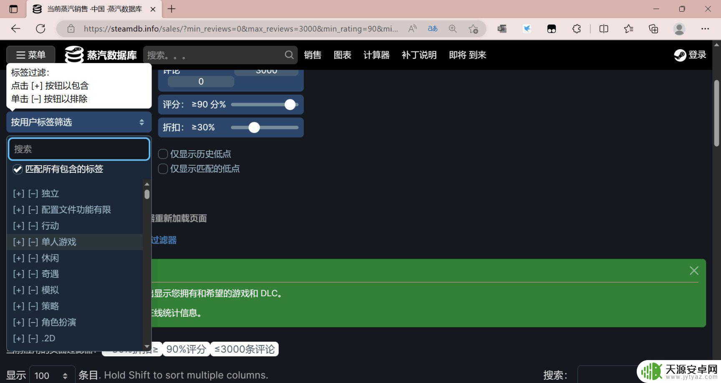Select the 奇遇 tag row

tap(75, 274)
